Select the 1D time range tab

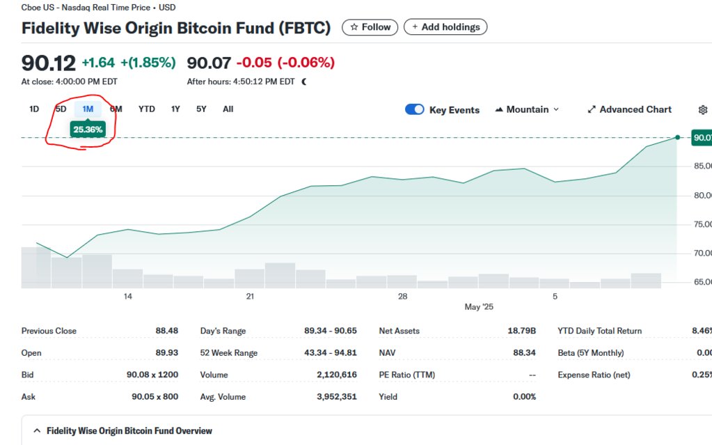(34, 109)
